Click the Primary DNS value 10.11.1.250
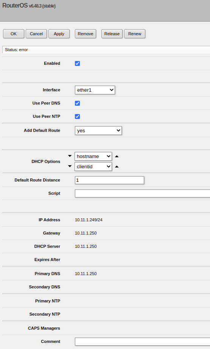 click(86, 274)
